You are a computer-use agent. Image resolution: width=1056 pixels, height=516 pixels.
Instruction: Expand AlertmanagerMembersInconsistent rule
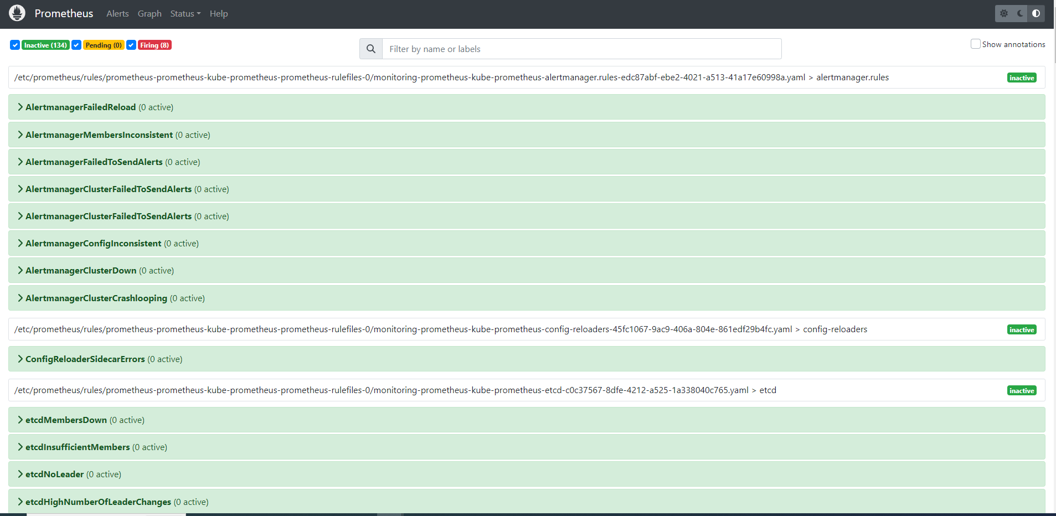click(527, 135)
